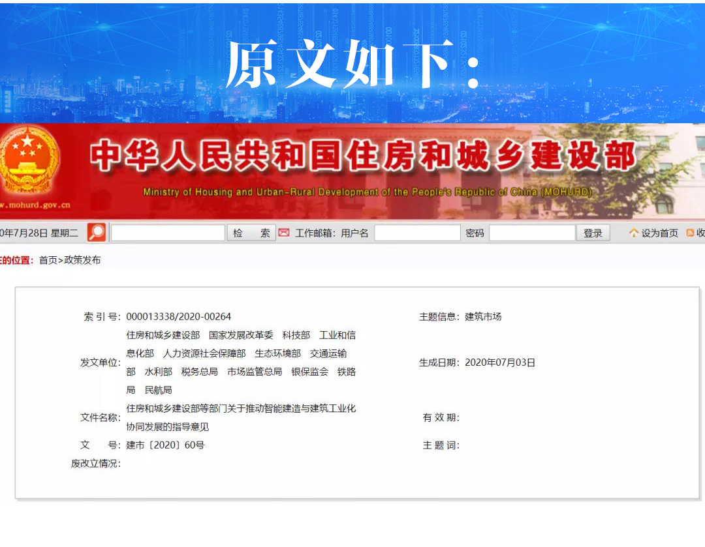Click the 生成日期 label
This screenshot has width=705, height=547.
[439, 362]
